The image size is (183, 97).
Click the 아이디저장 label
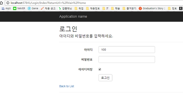click(x=85, y=69)
